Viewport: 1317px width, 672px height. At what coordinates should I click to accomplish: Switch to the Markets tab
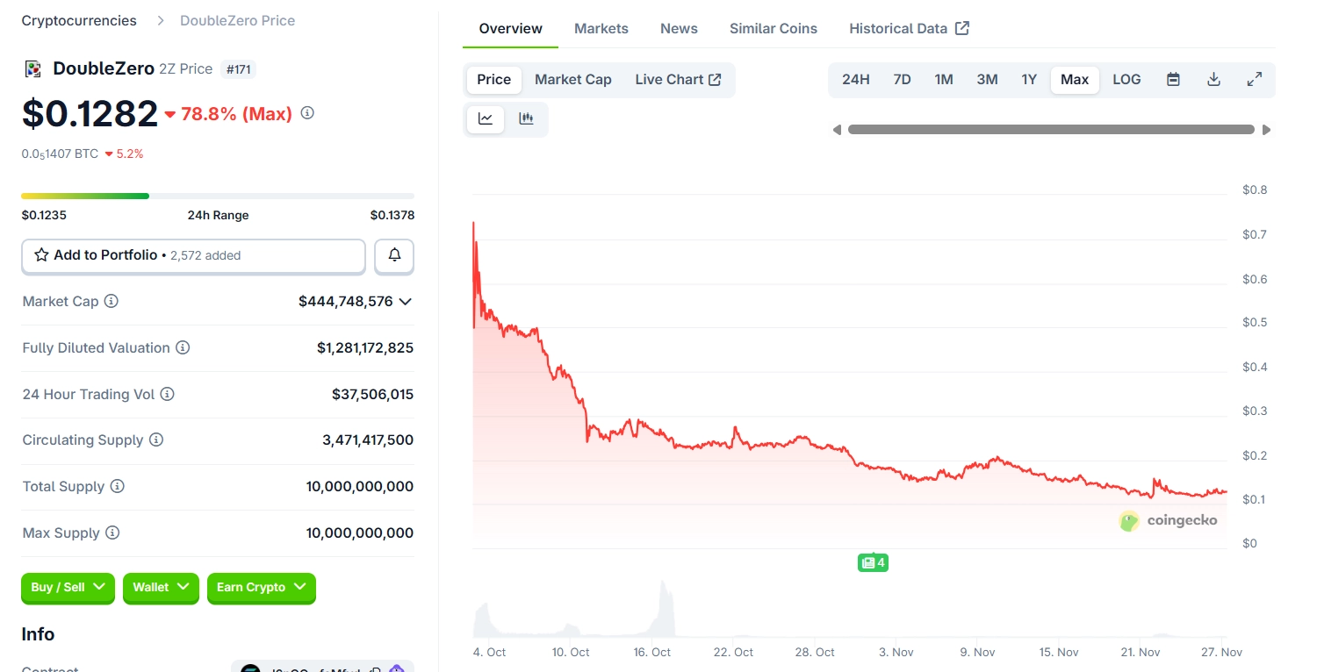click(x=601, y=28)
